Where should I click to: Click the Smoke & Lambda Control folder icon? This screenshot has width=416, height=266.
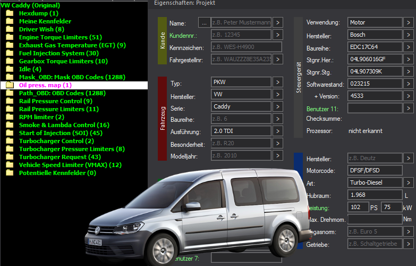pyautogui.click(x=10, y=125)
